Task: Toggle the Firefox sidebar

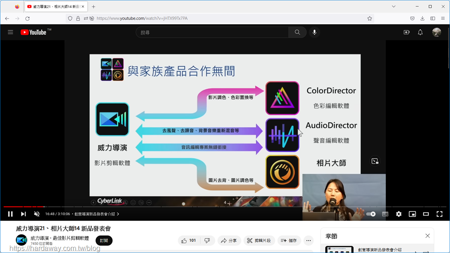Action: point(433,18)
